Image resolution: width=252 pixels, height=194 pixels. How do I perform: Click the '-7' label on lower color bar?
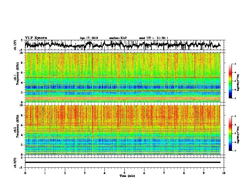pos(234,151)
